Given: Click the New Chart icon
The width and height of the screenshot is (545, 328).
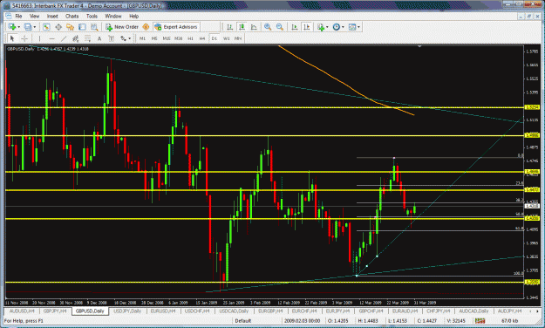Looking at the screenshot, I should click(x=12, y=27).
